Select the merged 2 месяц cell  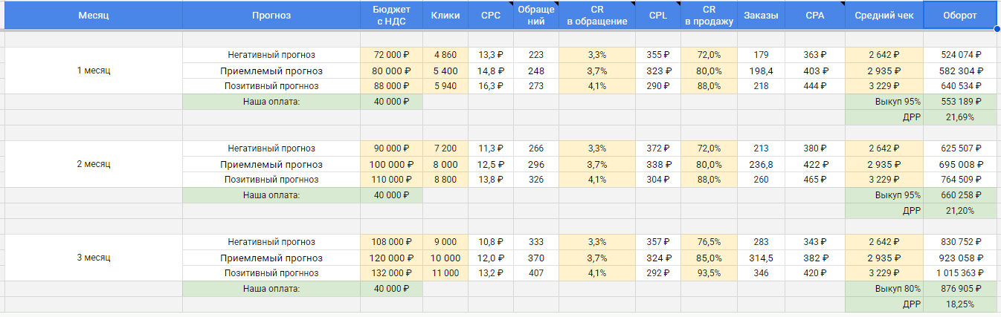(93, 163)
